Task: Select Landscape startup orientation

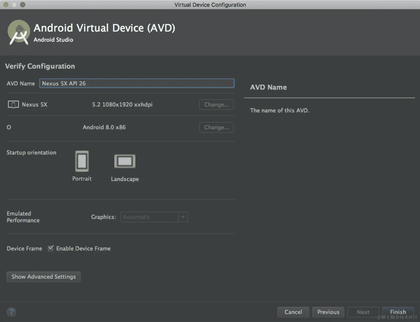Action: point(125,161)
